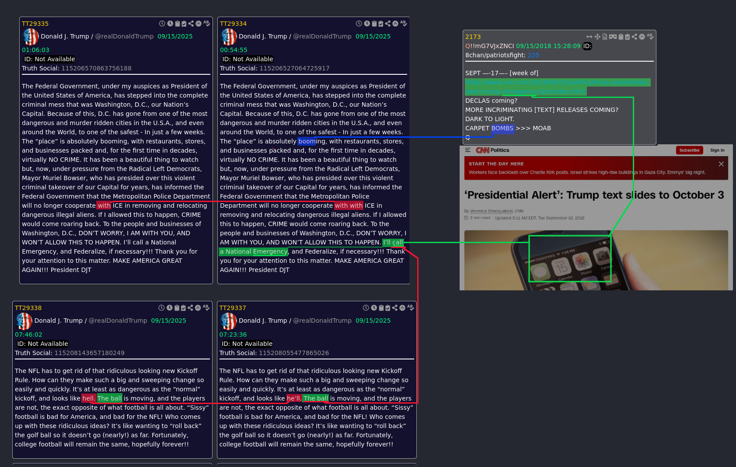Click filled clock icon on post TT29335
Viewport: 736px width, 467px height.
point(170,24)
